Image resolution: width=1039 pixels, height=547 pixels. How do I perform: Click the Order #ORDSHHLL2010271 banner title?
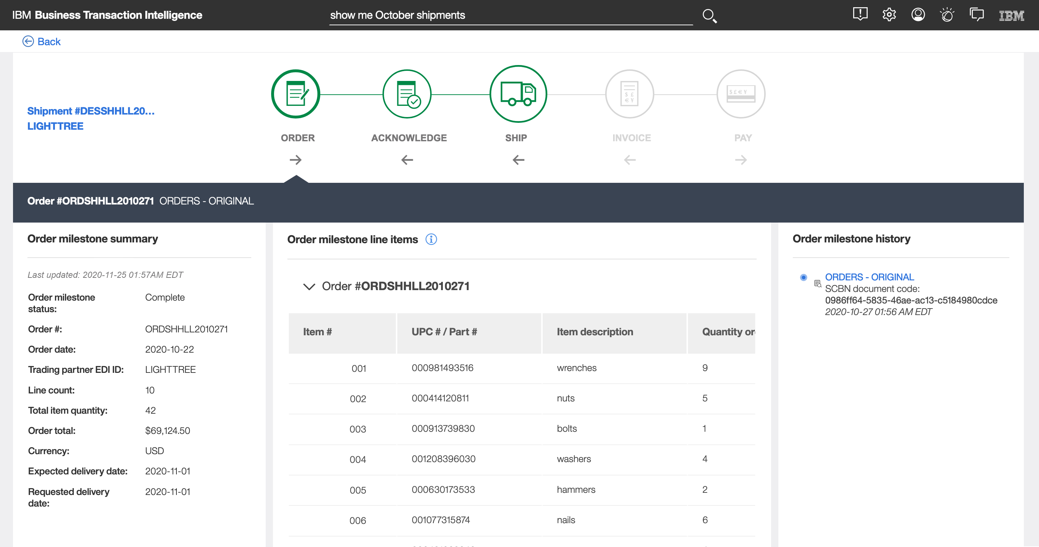[x=90, y=201]
